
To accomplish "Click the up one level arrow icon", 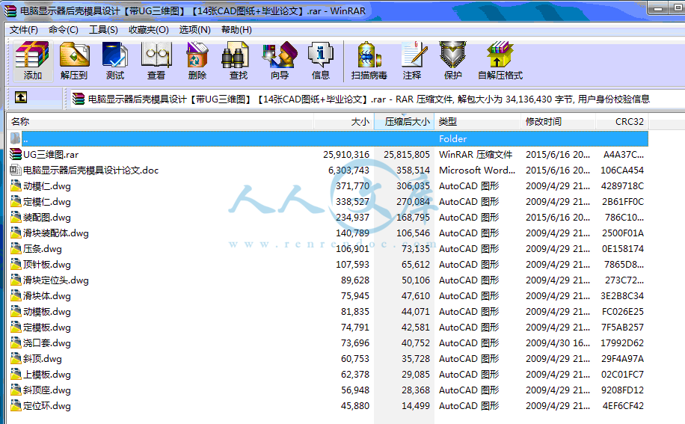I will (x=20, y=97).
